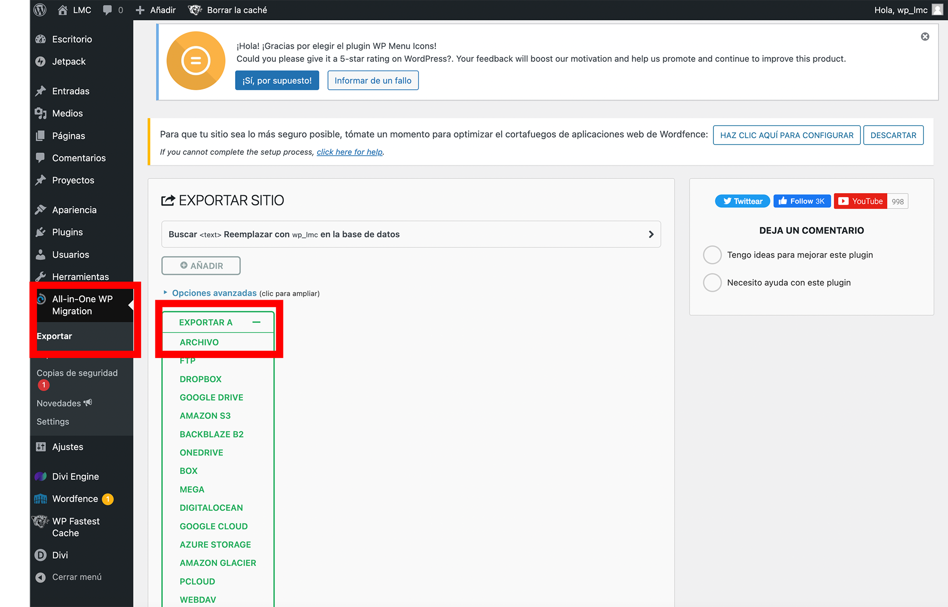Choose ARCHIVO export option

tap(199, 342)
